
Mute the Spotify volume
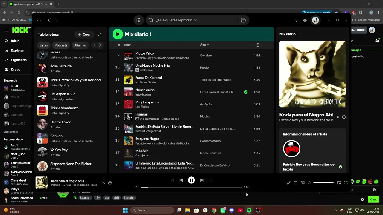click(310, 183)
